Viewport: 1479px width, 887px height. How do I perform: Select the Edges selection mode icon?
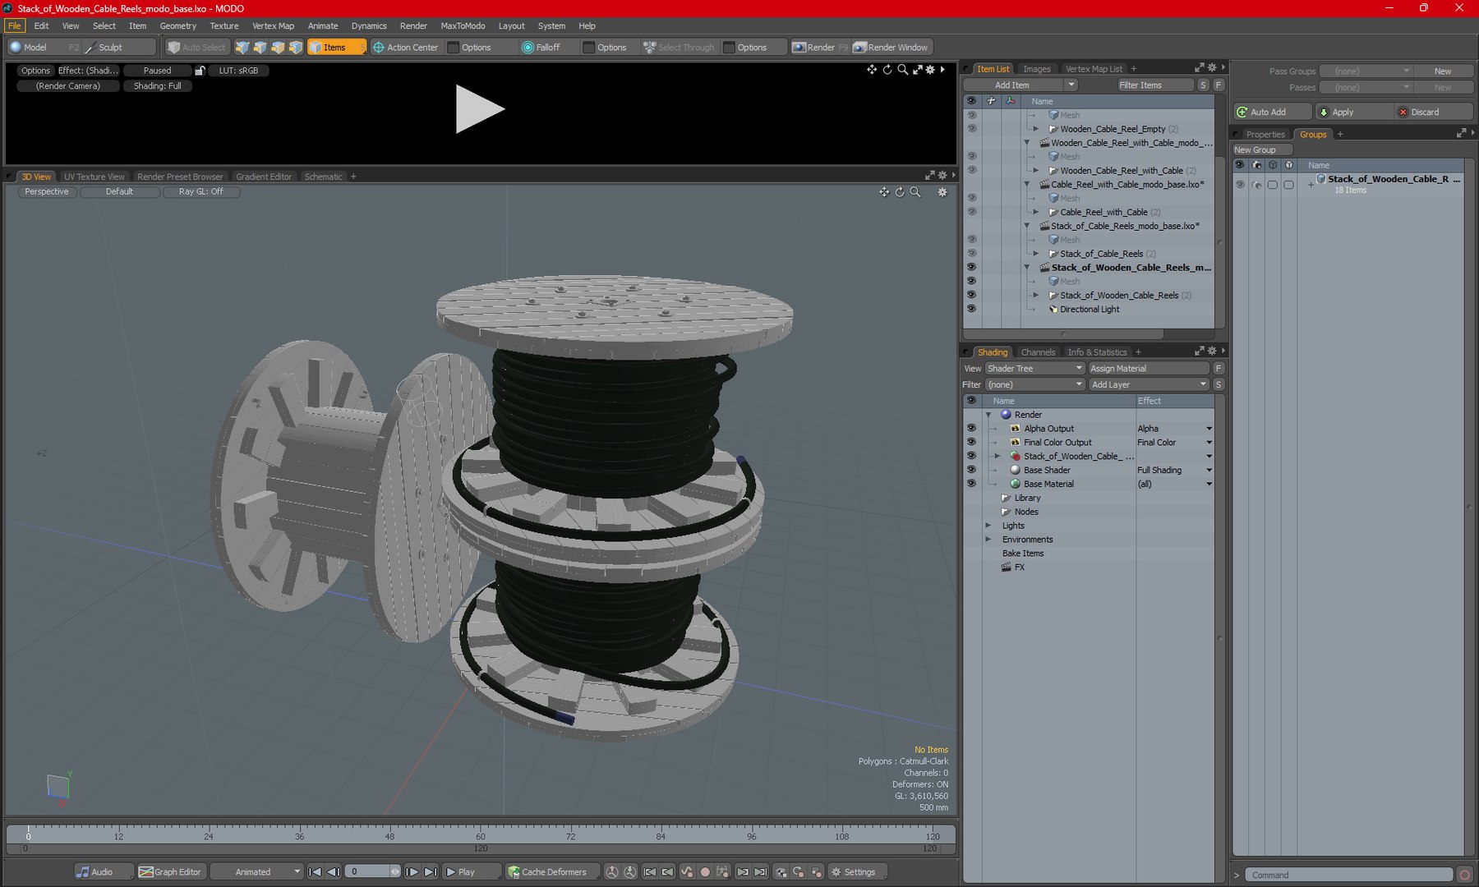pos(260,48)
